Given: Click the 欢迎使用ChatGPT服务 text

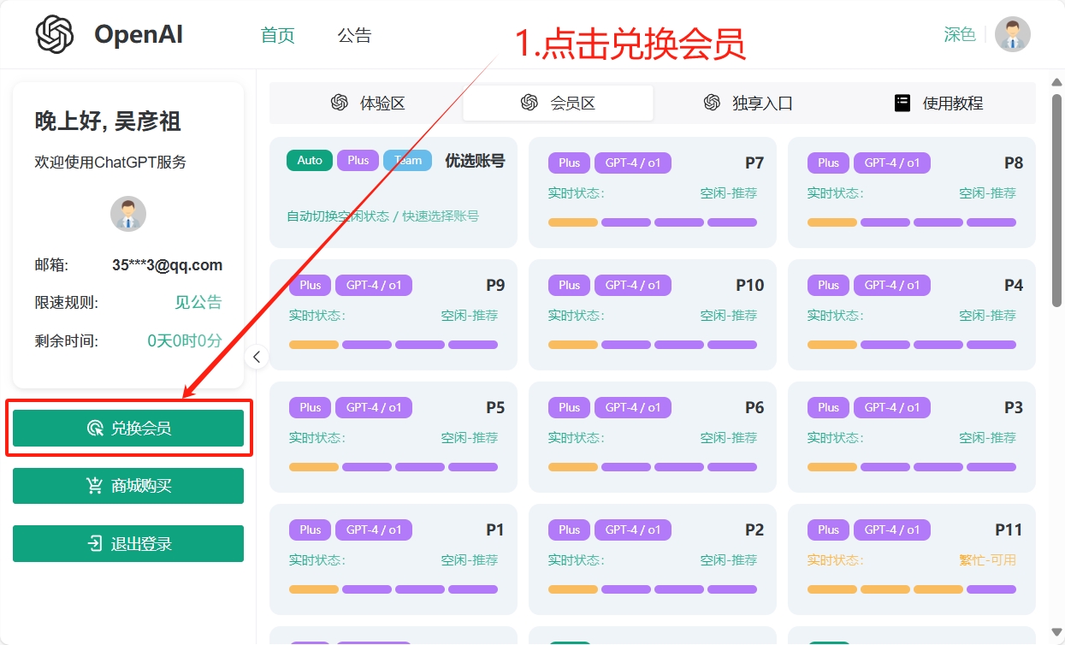Looking at the screenshot, I should pyautogui.click(x=110, y=162).
